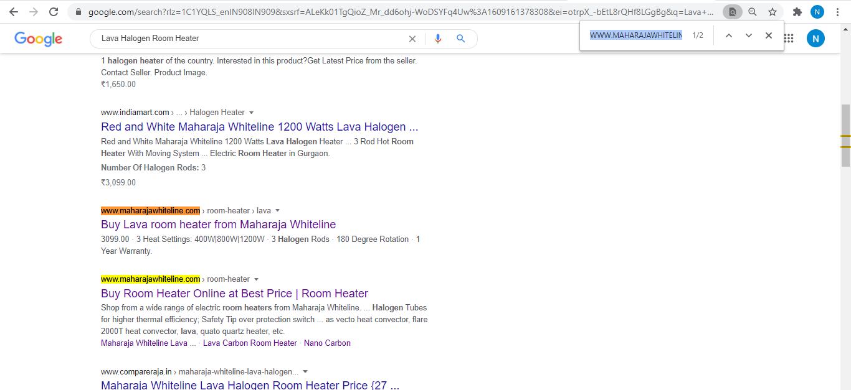
Task: Submit search with blue magnifier icon
Action: click(x=461, y=39)
